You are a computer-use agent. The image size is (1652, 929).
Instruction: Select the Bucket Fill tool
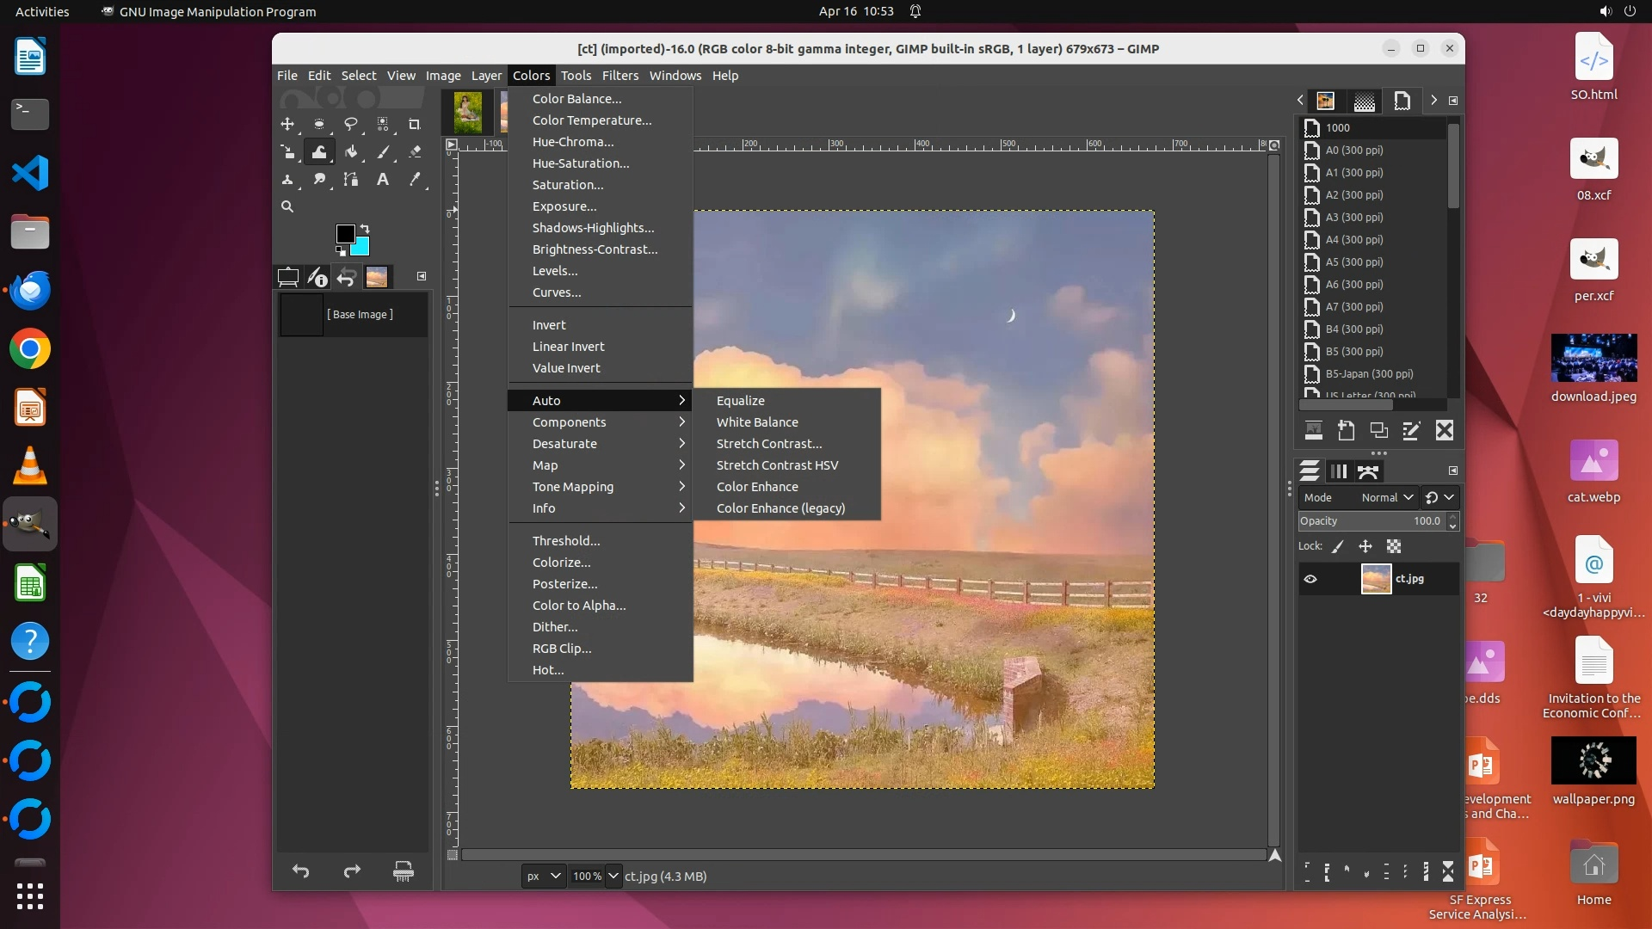351,152
